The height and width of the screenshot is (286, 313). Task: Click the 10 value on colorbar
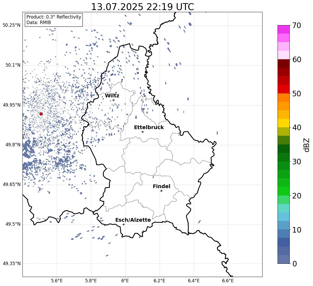click(297, 230)
